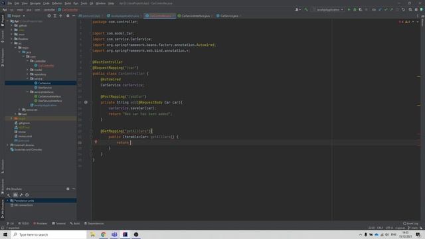Open Microsoft Teams from taskbar
The height and width of the screenshot is (239, 425).
click(114, 234)
